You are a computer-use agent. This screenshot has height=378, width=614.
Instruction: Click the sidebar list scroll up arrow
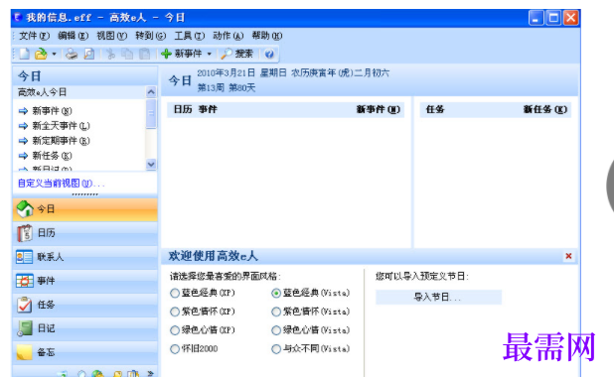coord(151,92)
